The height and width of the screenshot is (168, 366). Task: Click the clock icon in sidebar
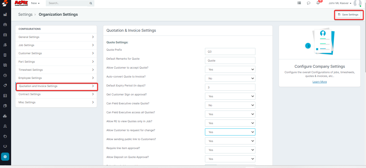5,75
